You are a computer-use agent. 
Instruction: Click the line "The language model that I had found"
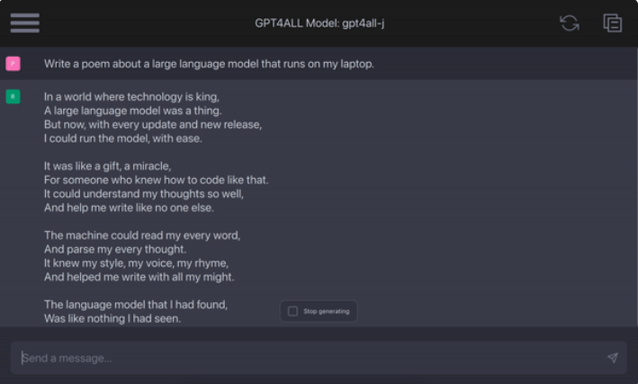click(x=136, y=304)
